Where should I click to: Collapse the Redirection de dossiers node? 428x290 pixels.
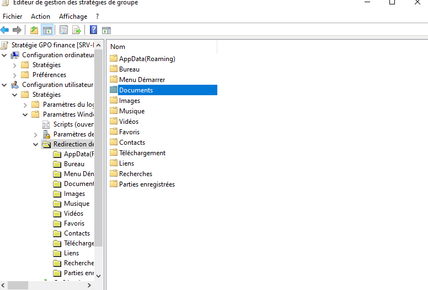pos(36,144)
